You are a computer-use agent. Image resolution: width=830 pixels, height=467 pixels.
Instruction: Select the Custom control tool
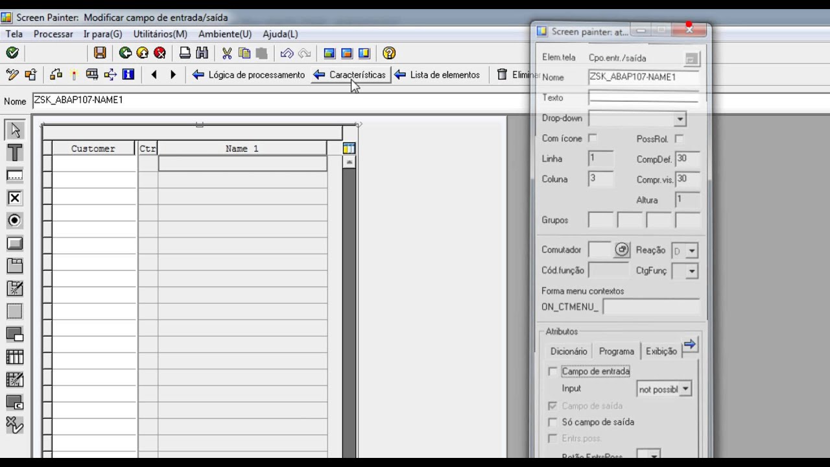pos(15,403)
